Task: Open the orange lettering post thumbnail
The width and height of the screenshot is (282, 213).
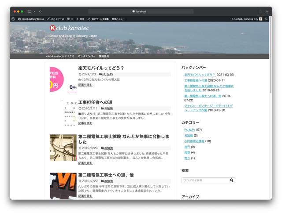Action: pos(63,186)
